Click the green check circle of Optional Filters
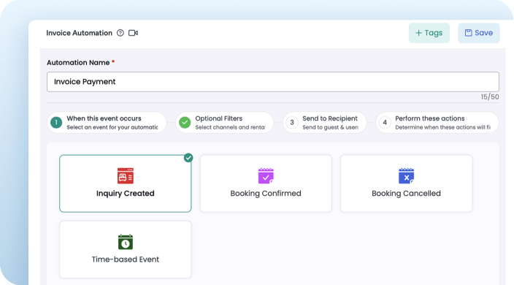 pyautogui.click(x=185, y=123)
